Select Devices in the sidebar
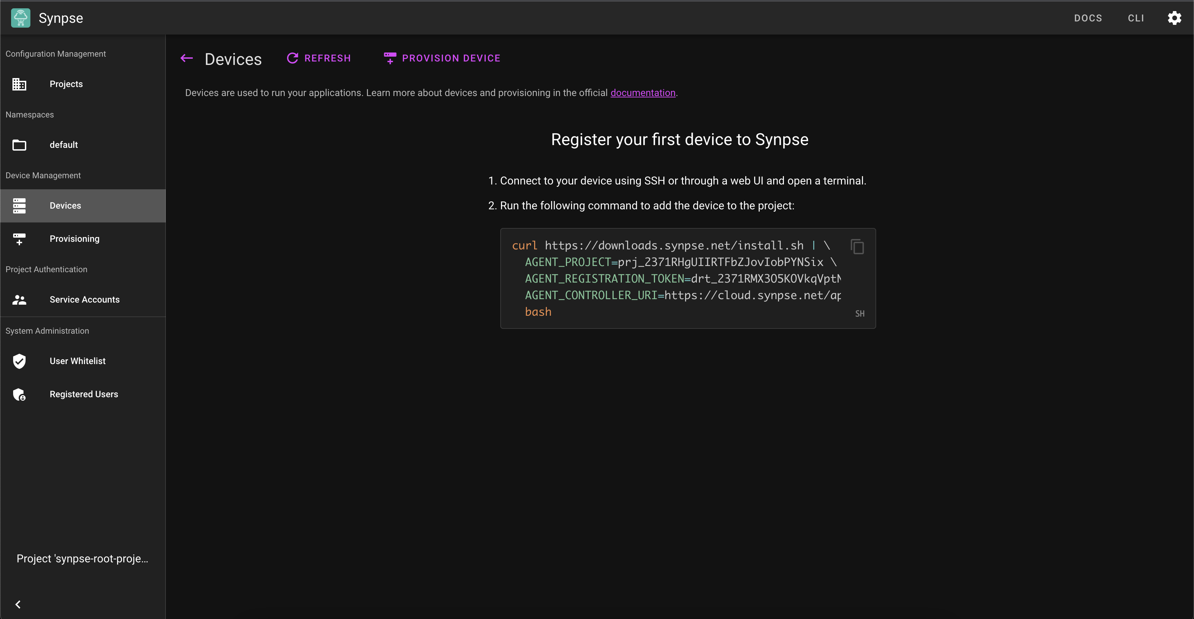The height and width of the screenshot is (619, 1194). tap(65, 206)
